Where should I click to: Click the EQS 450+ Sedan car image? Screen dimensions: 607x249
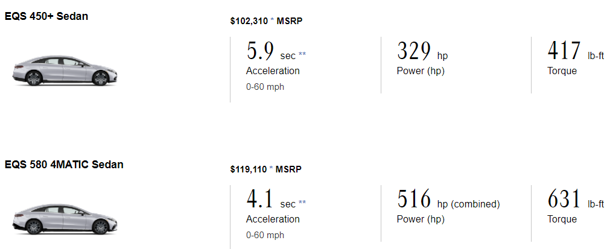click(x=65, y=71)
